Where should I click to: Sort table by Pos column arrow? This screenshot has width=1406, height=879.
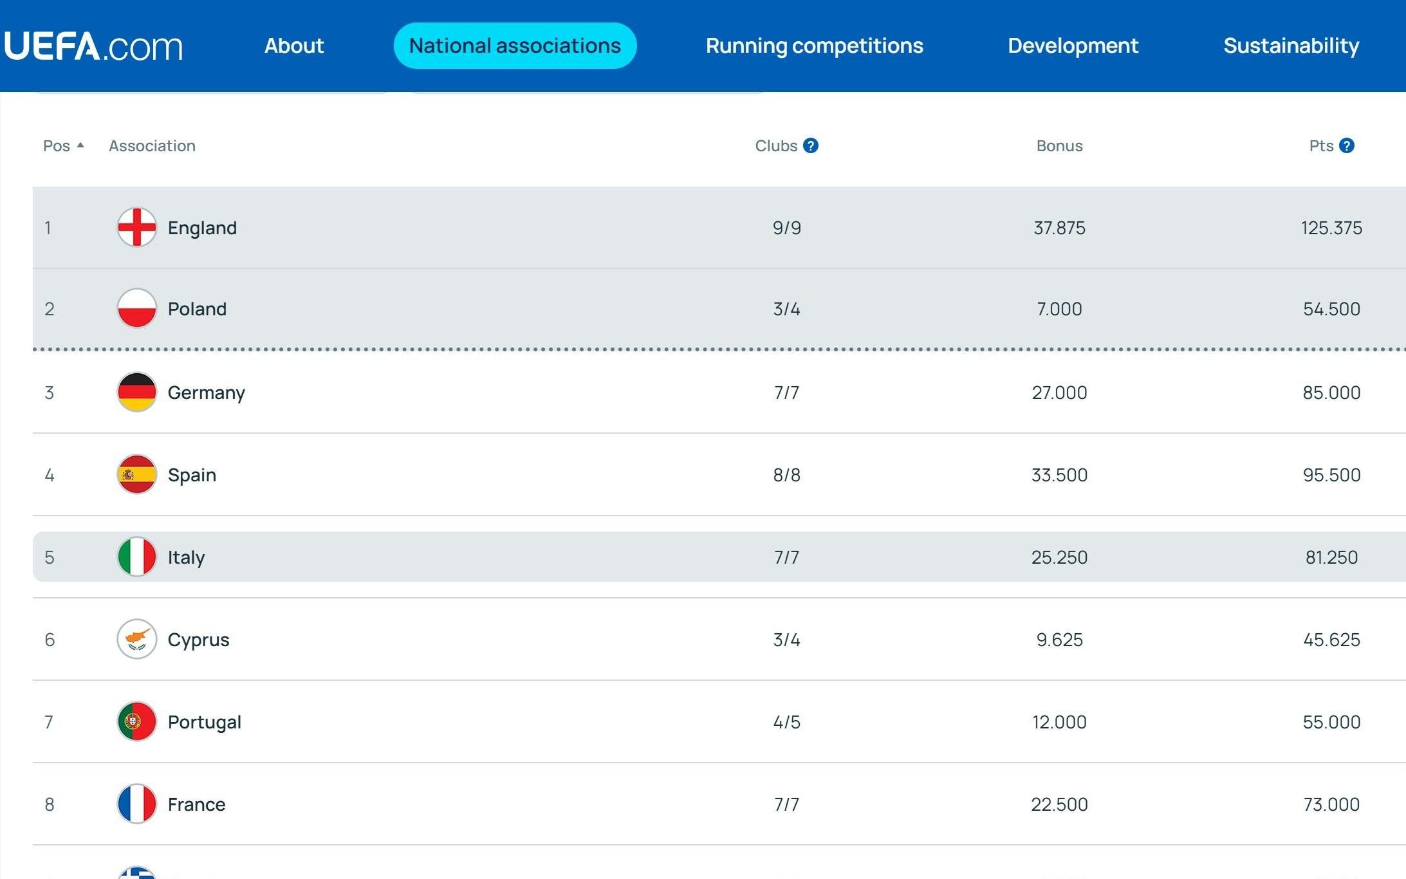[80, 145]
